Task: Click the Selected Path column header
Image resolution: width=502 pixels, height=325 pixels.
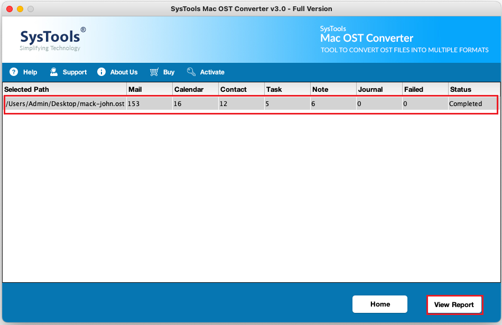Action: [64, 90]
